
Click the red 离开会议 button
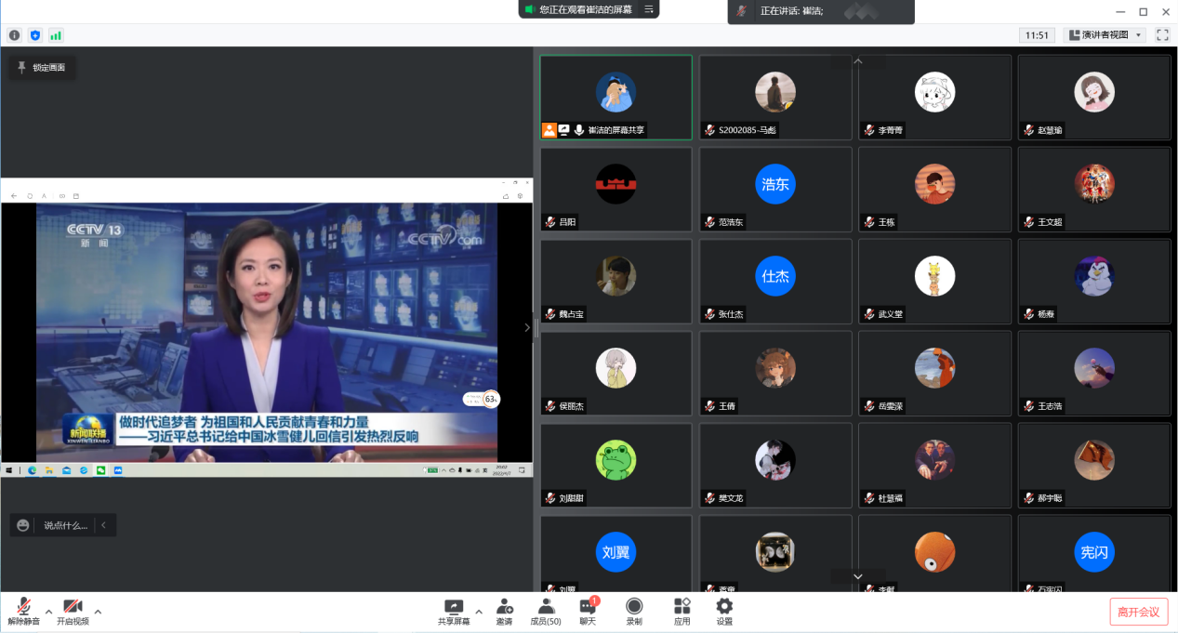(x=1138, y=612)
